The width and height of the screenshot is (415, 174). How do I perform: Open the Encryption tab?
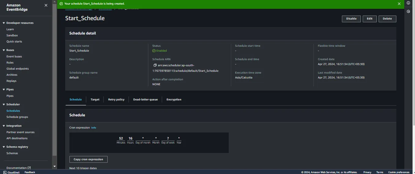click(x=174, y=100)
